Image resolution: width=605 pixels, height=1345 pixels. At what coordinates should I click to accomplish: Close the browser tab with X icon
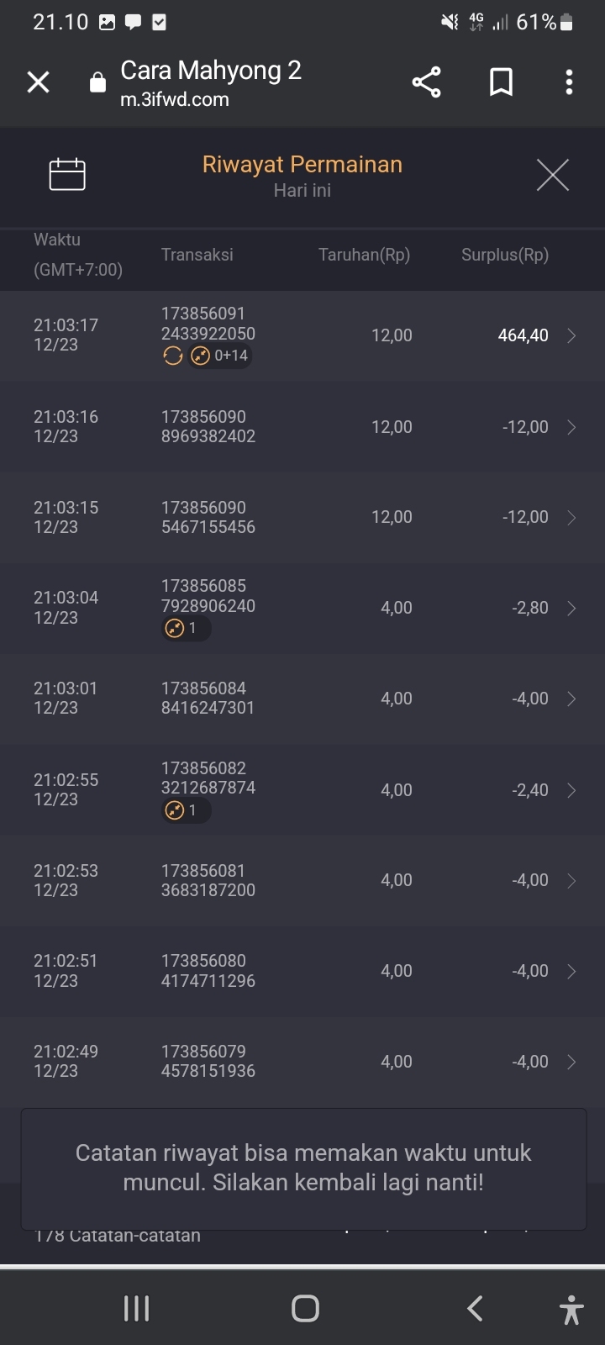tap(39, 82)
